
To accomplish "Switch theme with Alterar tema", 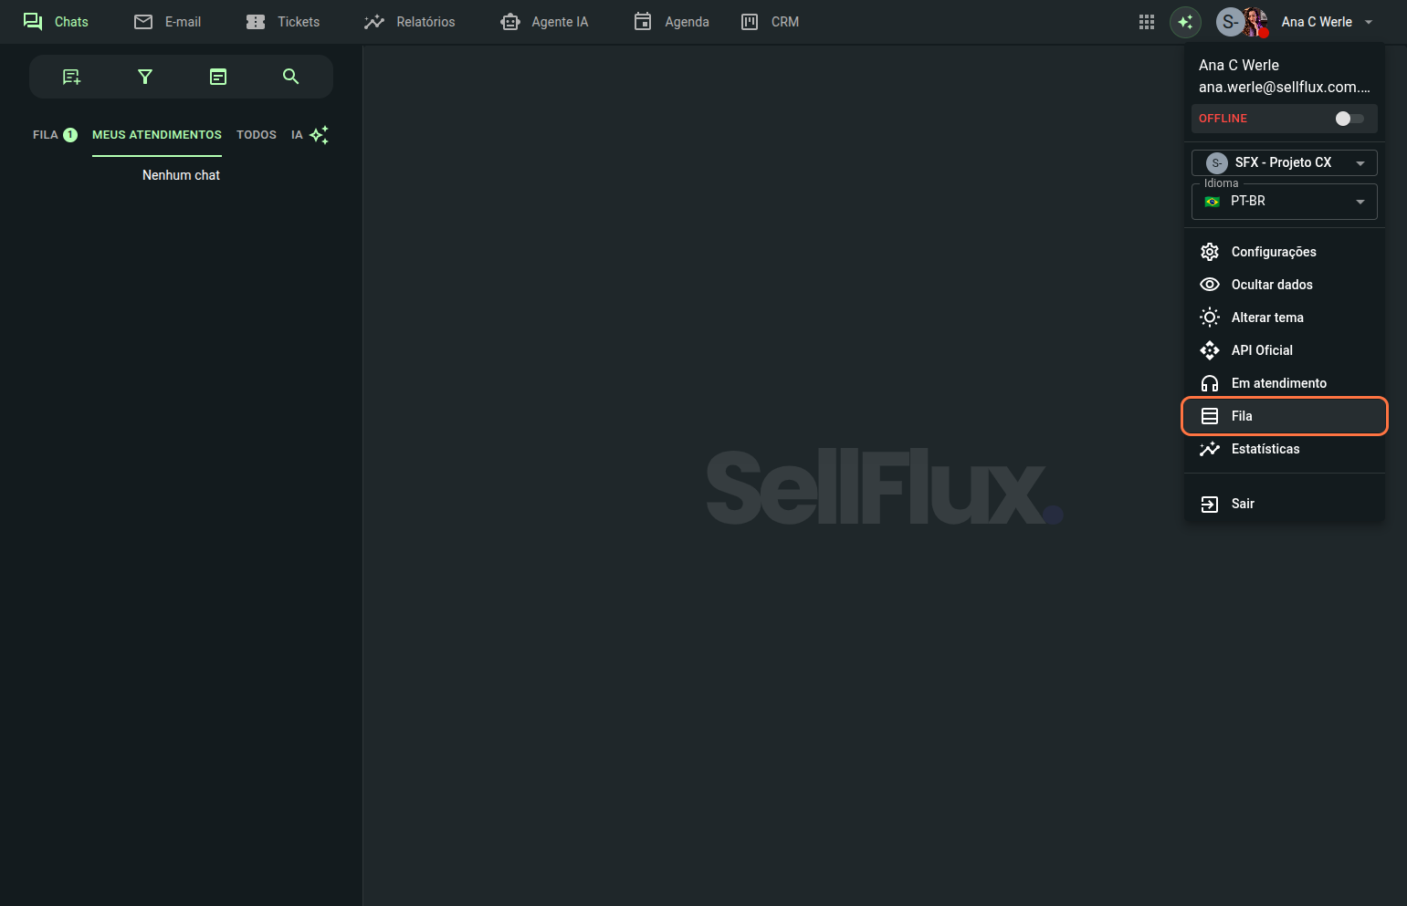I will [x=1266, y=318].
